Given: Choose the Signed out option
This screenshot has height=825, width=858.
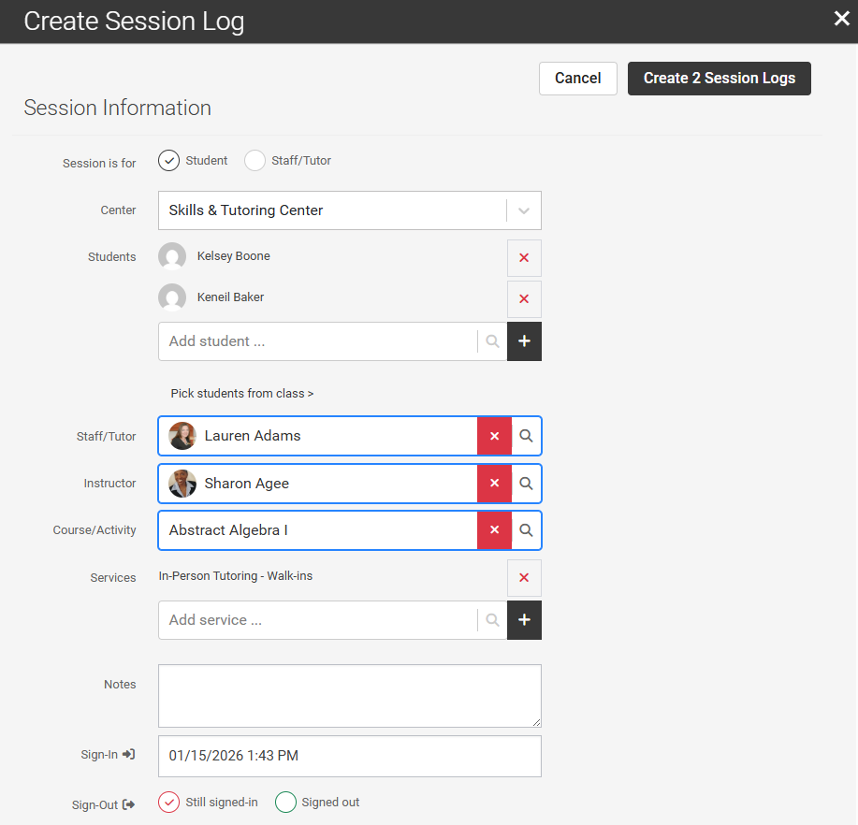Looking at the screenshot, I should click(286, 803).
